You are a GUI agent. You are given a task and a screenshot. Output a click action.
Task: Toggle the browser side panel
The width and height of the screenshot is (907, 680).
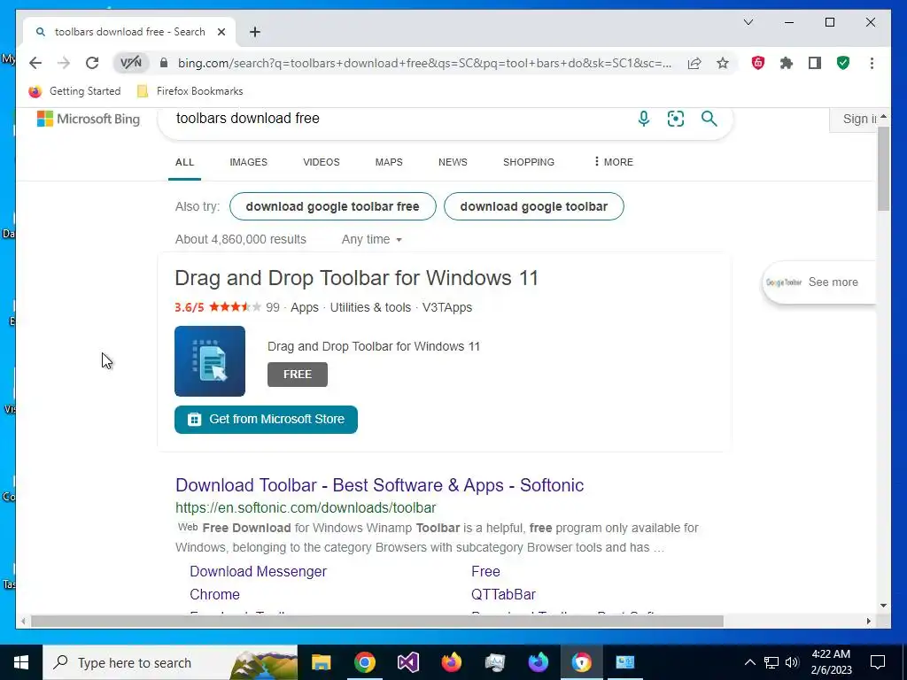coord(815,63)
